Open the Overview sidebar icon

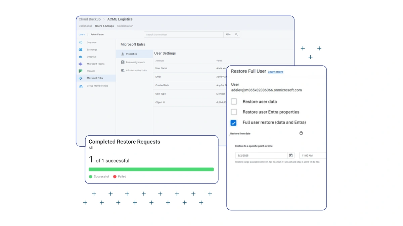point(81,43)
